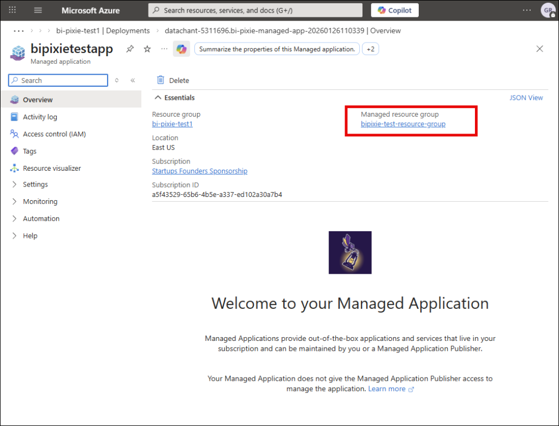The height and width of the screenshot is (426, 559).
Task: Open the Startups Founders Sponsorship subscription
Action: [199, 171]
